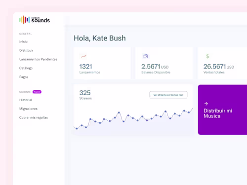Select Pagos in the sidebar
This screenshot has width=247, height=185.
click(24, 77)
